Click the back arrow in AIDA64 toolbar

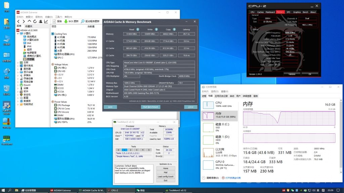coord(18,21)
